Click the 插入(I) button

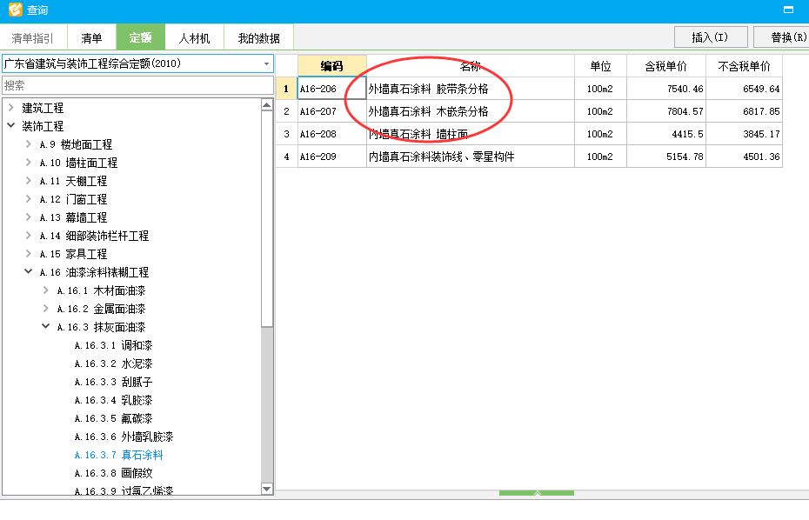[711, 37]
